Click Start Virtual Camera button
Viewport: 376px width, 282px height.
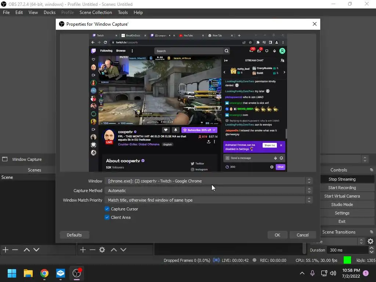click(342, 196)
